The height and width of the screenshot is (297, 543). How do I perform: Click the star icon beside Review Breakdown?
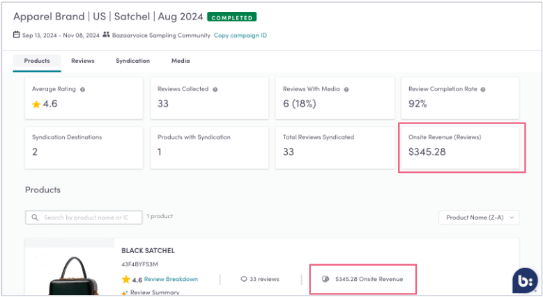tap(125, 280)
